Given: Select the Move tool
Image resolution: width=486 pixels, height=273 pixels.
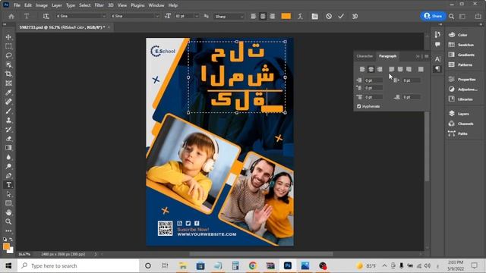Looking at the screenshot, I should pos(8,37).
